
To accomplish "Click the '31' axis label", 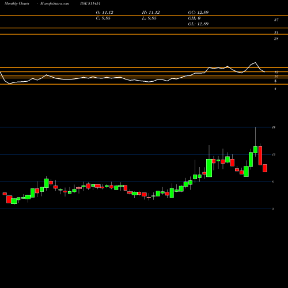I will pyautogui.click(x=276, y=32).
